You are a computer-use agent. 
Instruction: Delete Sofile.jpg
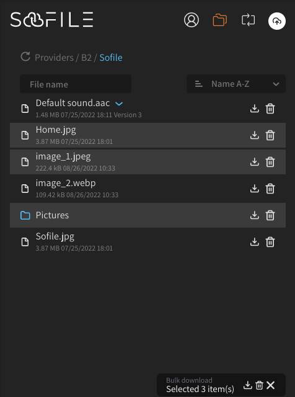(x=270, y=242)
